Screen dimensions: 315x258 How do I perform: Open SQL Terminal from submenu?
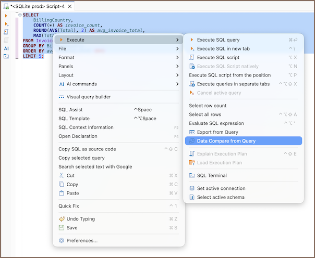211,175
